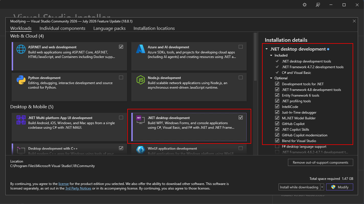The height and width of the screenshot is (204, 364).
Task: Collapse the Included components section
Action: [x=271, y=55]
